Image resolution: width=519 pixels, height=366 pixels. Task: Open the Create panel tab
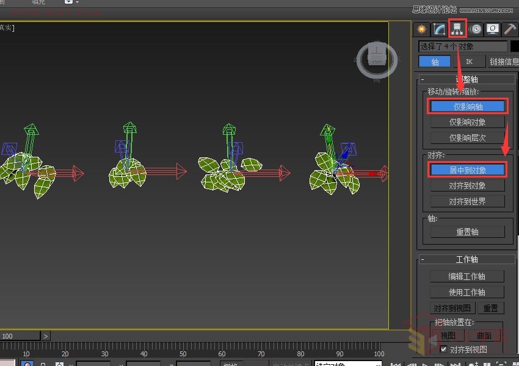(x=421, y=29)
